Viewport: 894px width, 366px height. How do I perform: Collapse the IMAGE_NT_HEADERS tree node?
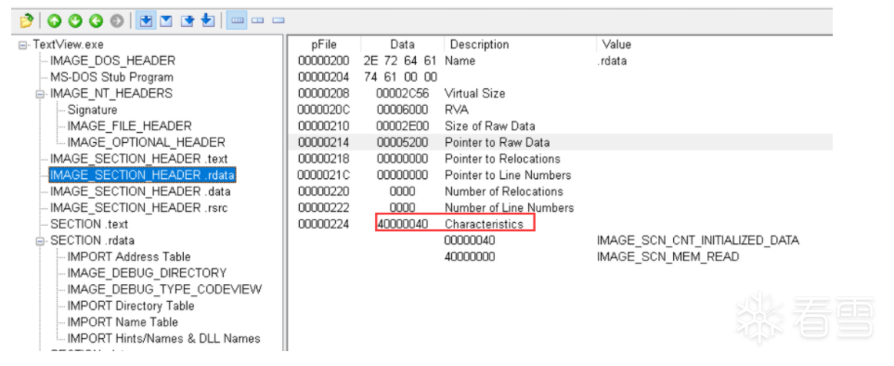(x=40, y=94)
